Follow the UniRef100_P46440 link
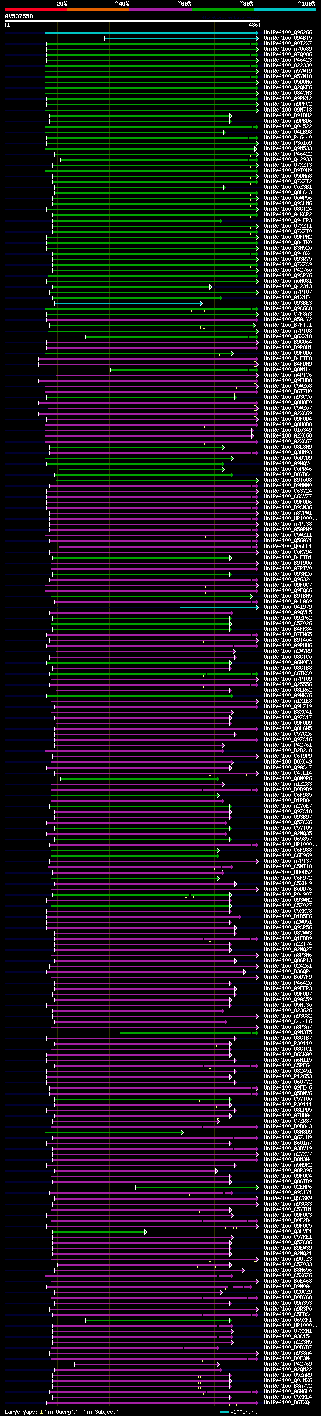 click(x=288, y=138)
